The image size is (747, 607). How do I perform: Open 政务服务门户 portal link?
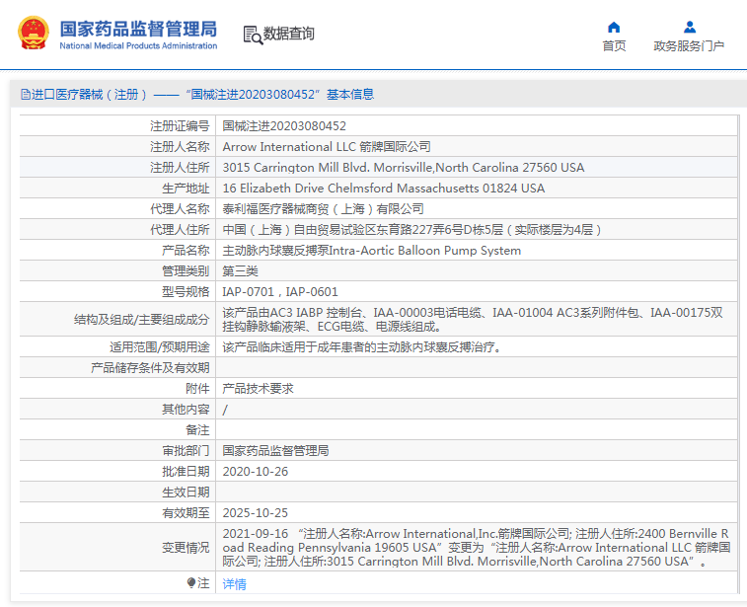coord(689,45)
